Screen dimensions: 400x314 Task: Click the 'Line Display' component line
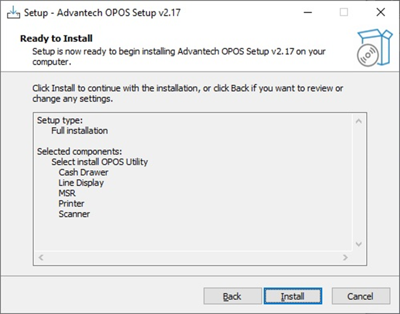81,183
